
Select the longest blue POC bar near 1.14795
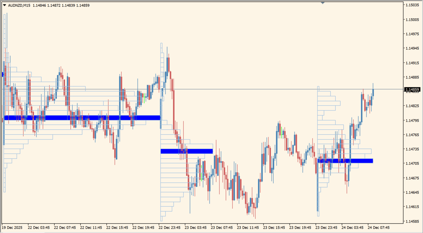(x=82, y=118)
